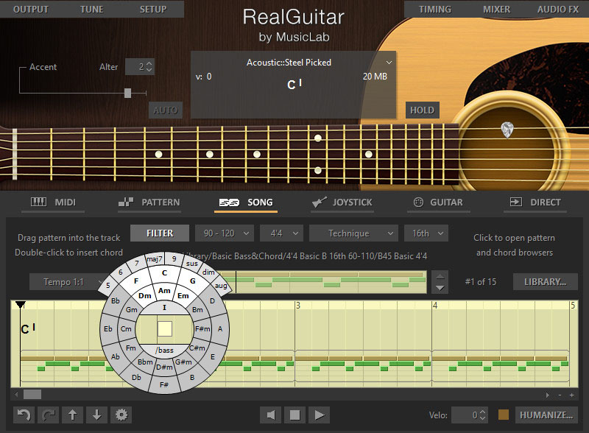Click the speaker audition icon

(271, 415)
